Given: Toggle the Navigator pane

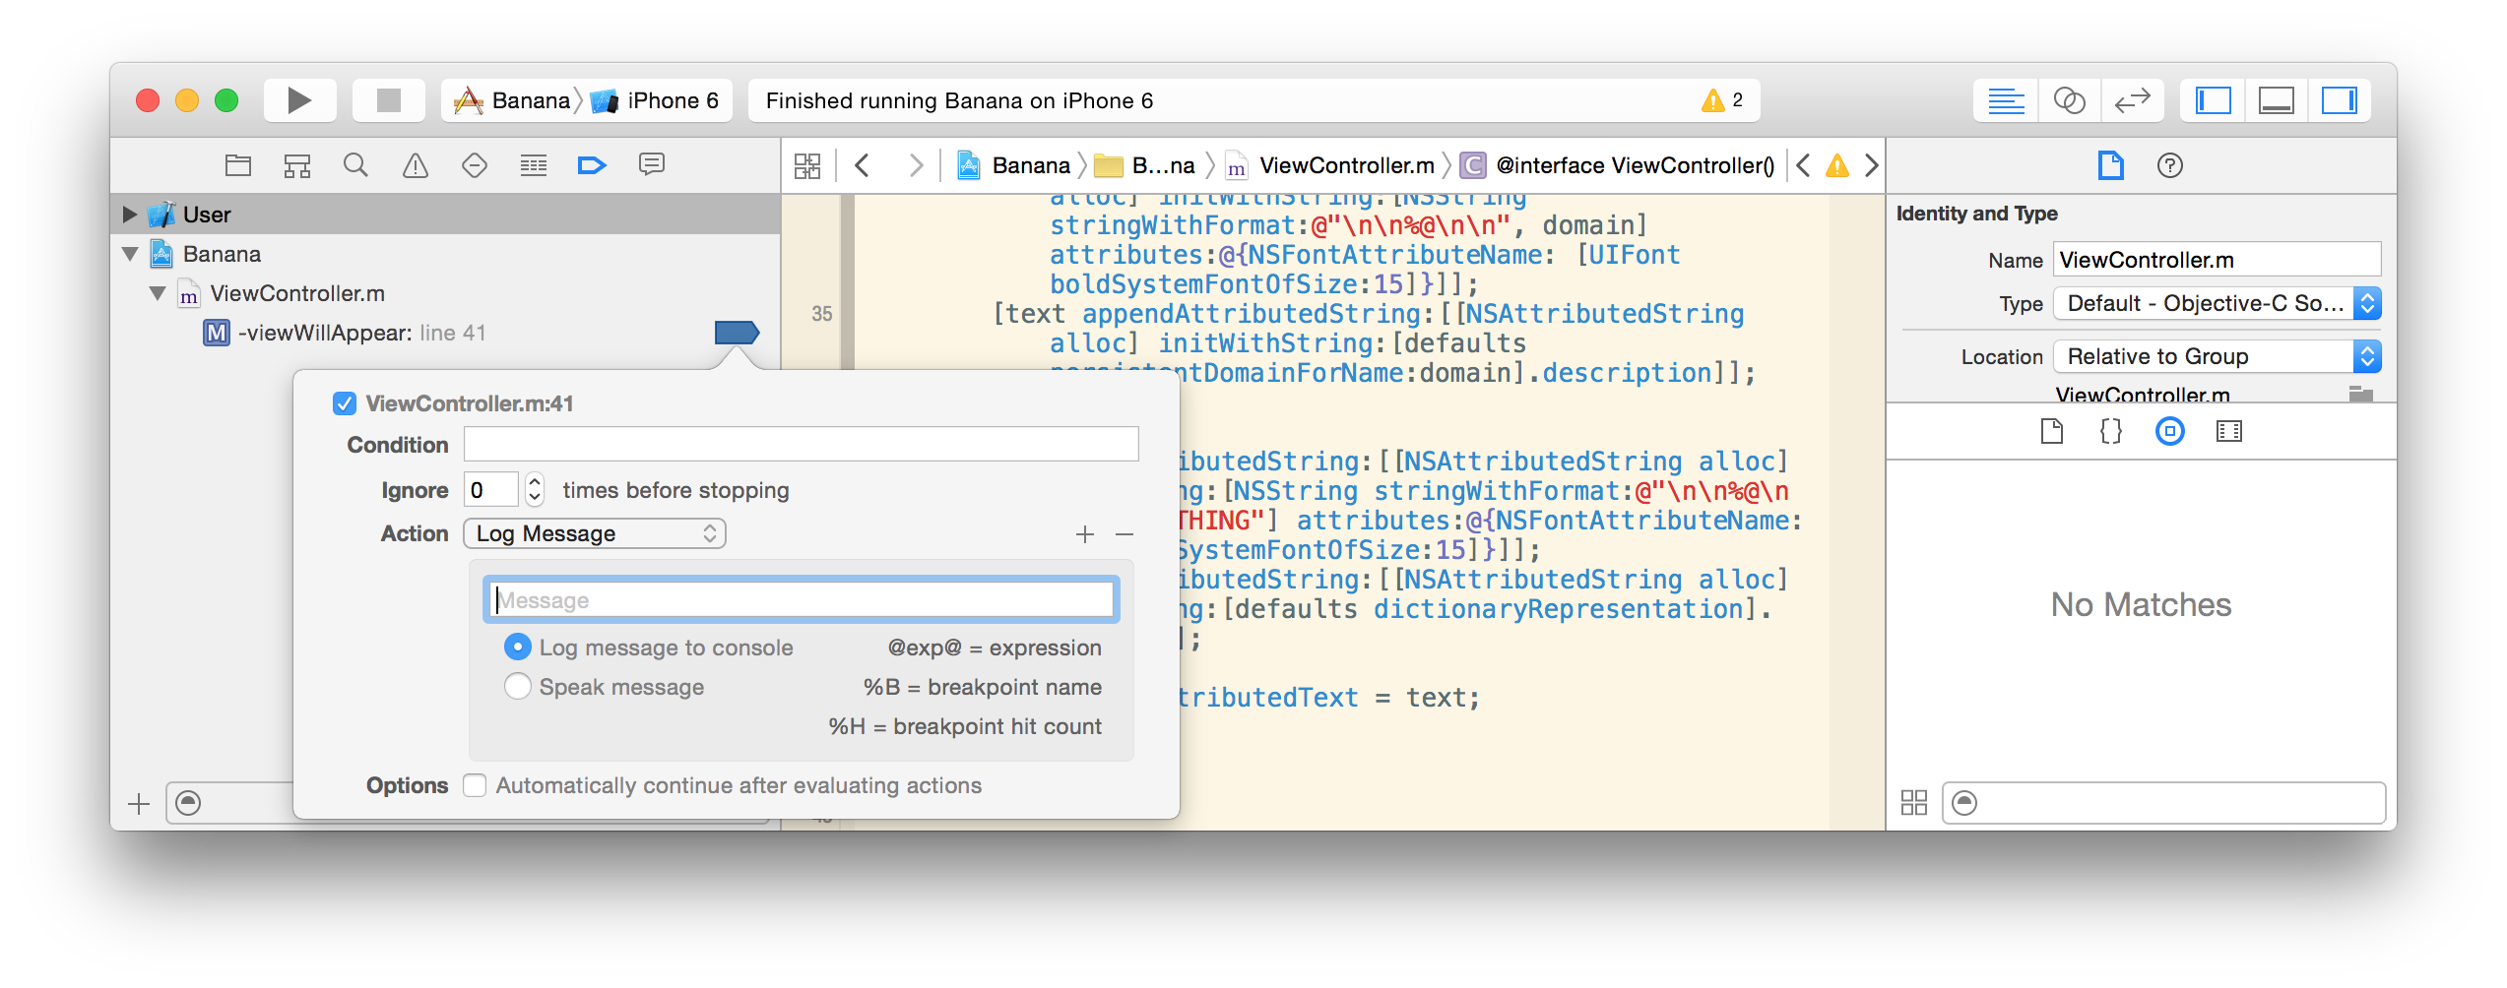Looking at the screenshot, I should pyautogui.click(x=2213, y=100).
